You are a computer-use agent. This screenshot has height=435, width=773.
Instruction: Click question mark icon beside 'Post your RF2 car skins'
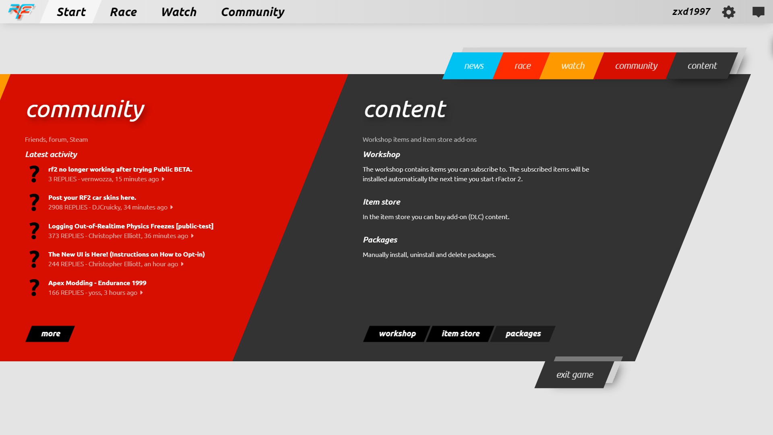click(x=35, y=202)
